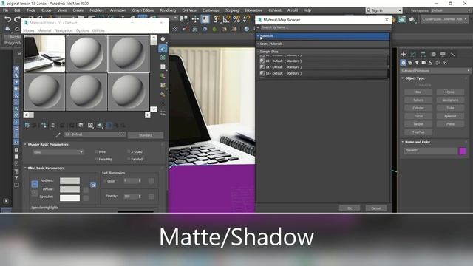The width and height of the screenshot is (473, 266).
Task: Open the Create tab plus icon in command panel
Action: tap(404, 54)
